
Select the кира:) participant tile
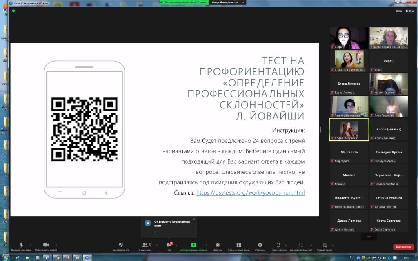click(x=389, y=61)
